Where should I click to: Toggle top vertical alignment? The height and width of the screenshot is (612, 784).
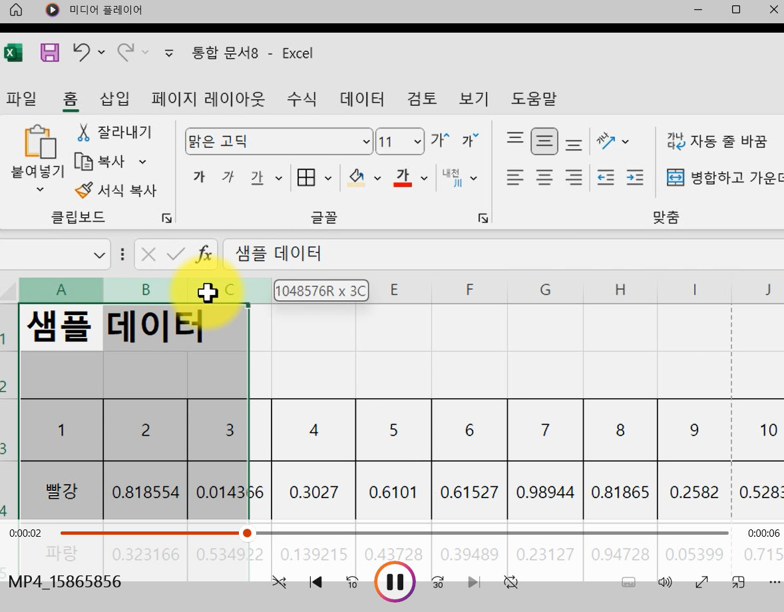515,139
